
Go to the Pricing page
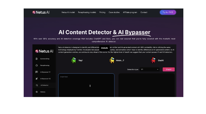coord(102,12)
